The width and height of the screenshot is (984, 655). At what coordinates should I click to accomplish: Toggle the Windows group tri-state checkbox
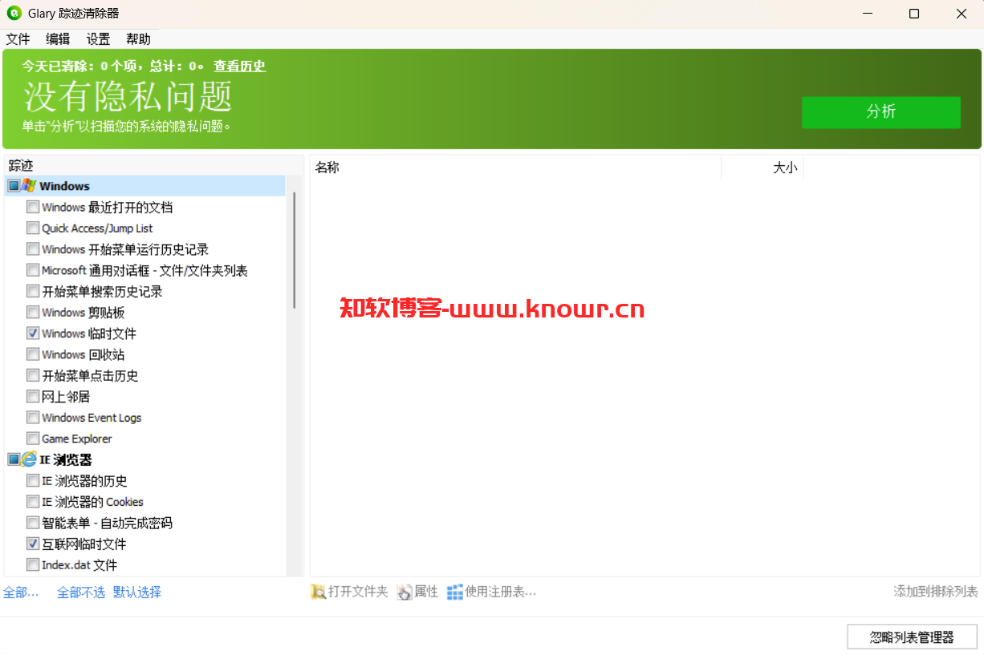pos(14,186)
